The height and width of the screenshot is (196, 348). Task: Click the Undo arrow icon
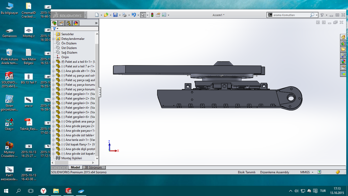click(133, 15)
